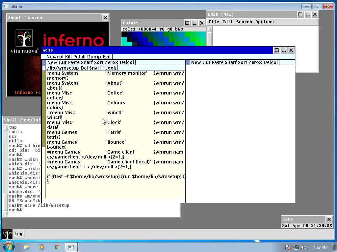Viewport: 337px width, 252px height.
Task: Open Chrome from the taskbar
Action: click(x=57, y=247)
